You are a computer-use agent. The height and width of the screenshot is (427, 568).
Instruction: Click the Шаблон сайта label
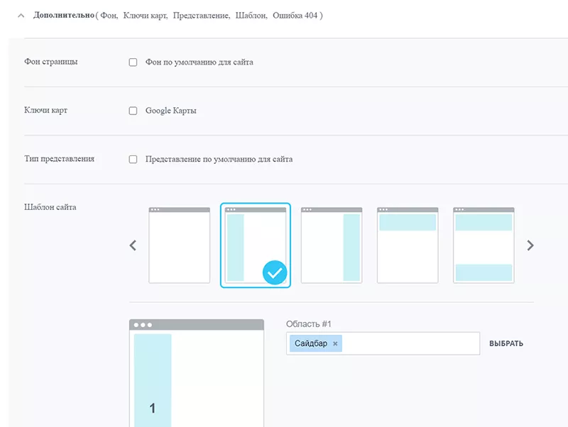coord(50,207)
